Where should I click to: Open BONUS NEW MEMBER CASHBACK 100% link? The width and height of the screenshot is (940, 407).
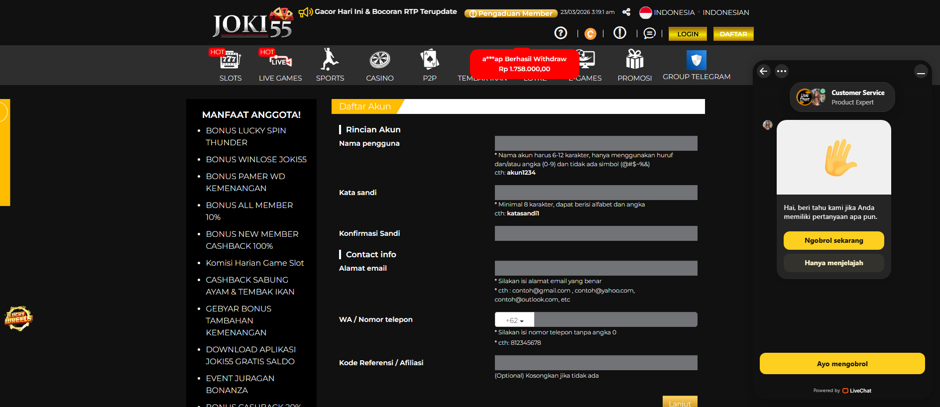[252, 240]
